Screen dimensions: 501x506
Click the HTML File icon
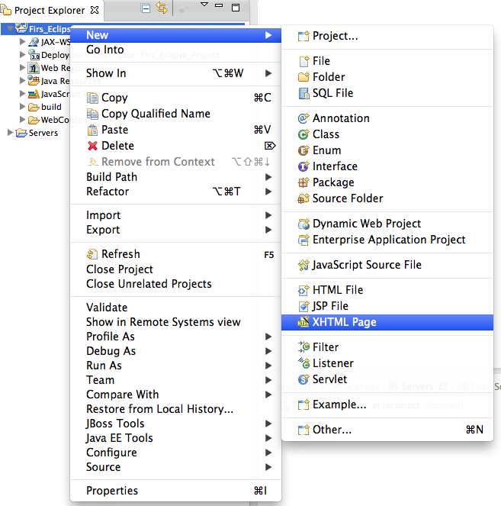click(303, 290)
